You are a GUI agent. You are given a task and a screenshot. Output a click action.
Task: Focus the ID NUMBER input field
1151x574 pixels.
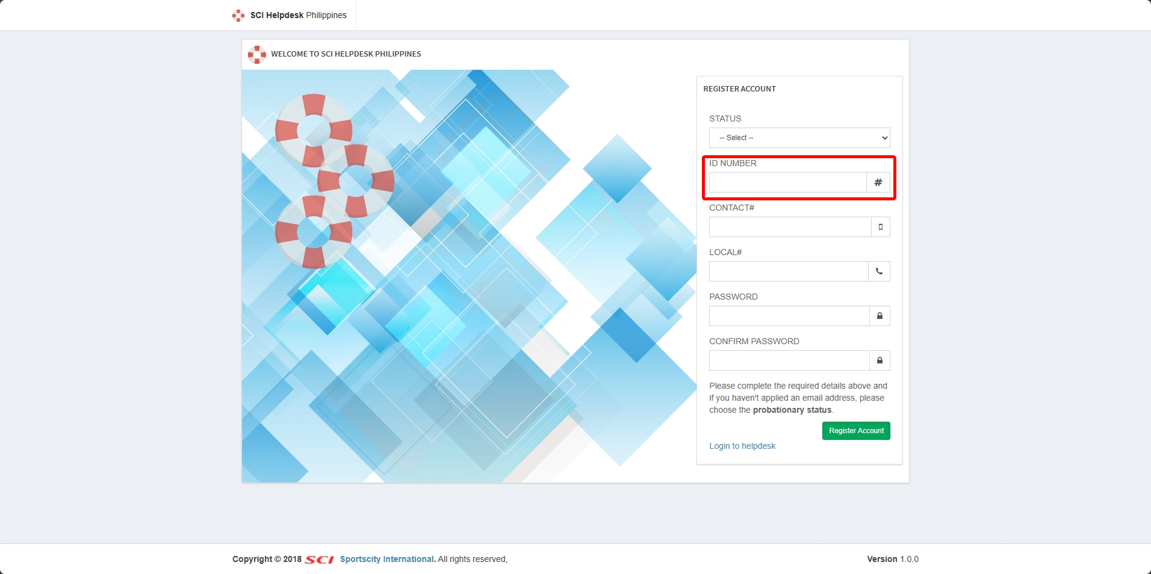tap(787, 182)
